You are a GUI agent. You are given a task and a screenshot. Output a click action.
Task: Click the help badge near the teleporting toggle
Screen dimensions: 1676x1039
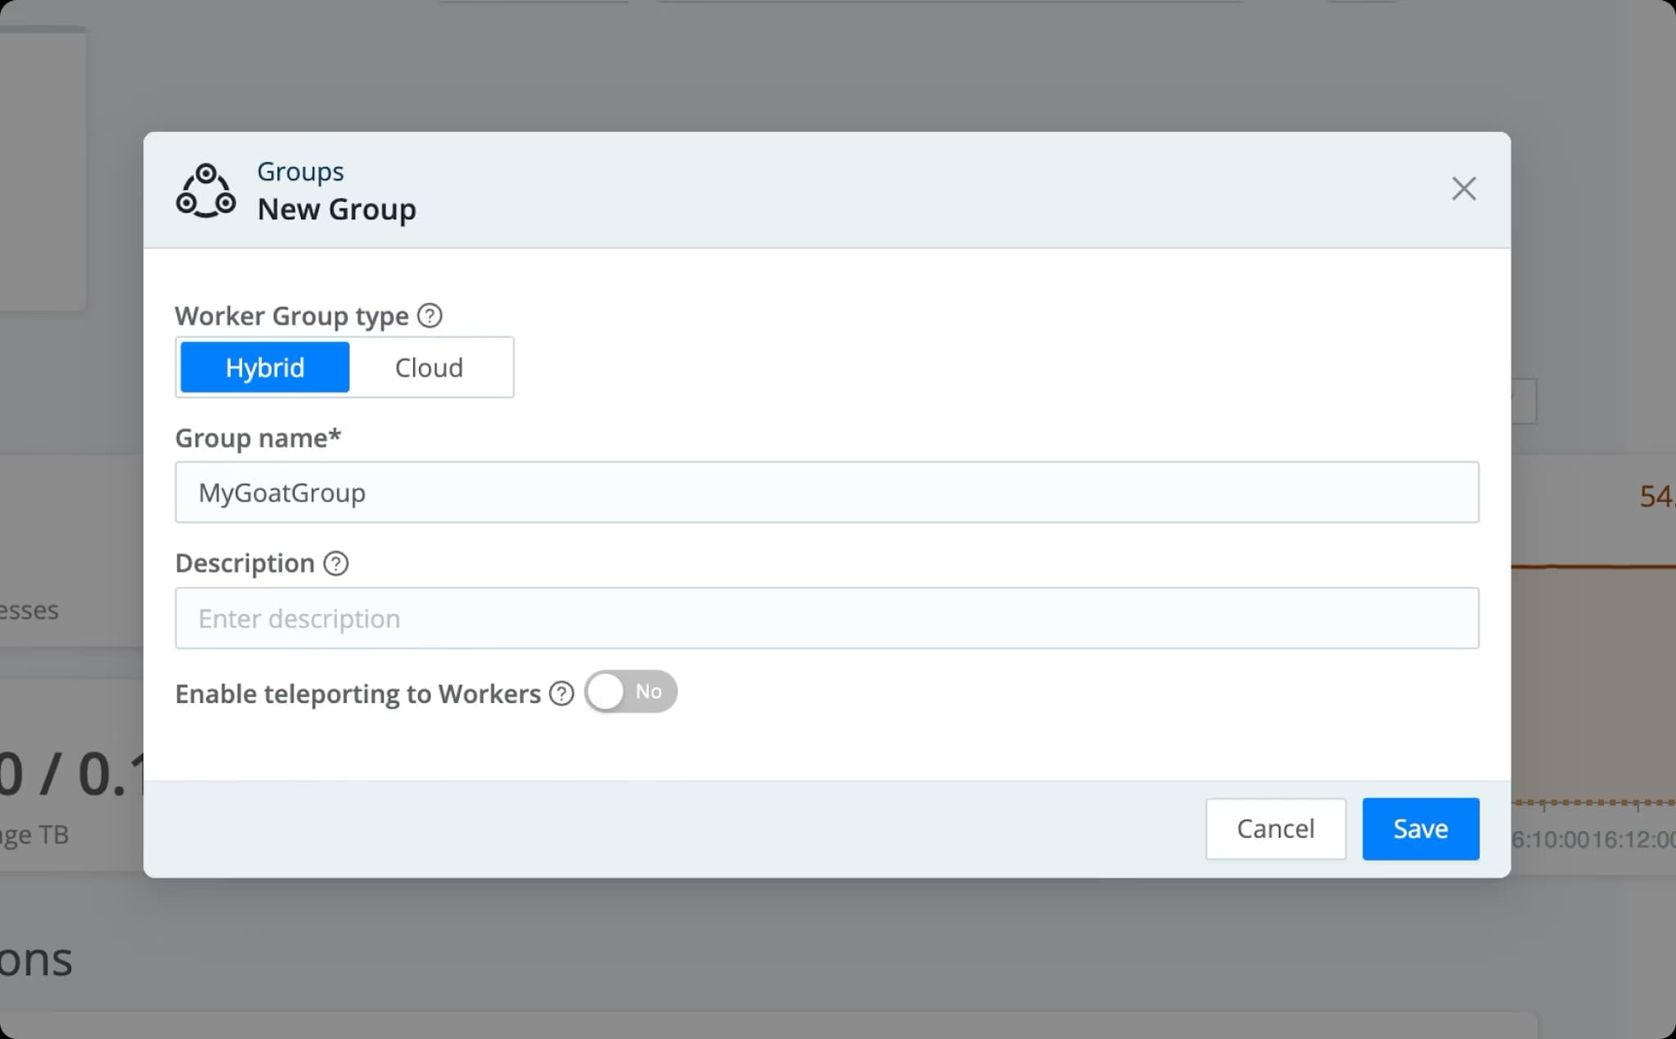point(562,693)
